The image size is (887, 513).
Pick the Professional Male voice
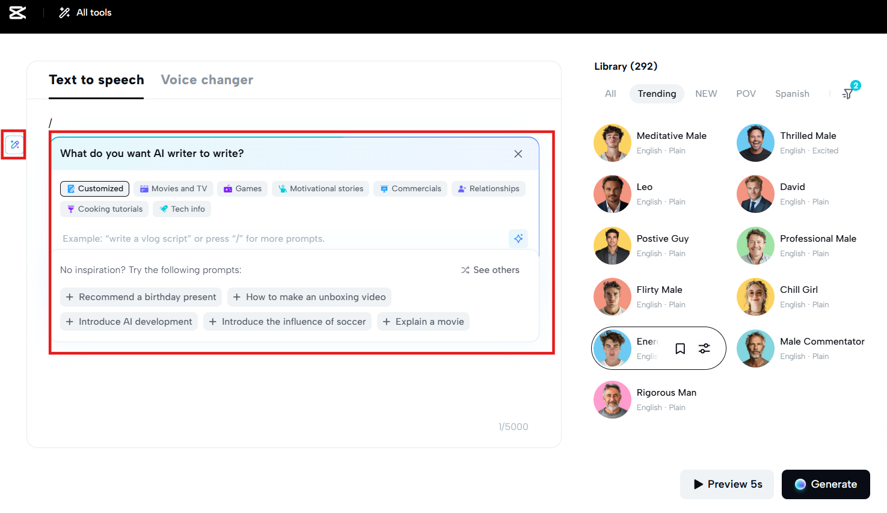coord(802,246)
